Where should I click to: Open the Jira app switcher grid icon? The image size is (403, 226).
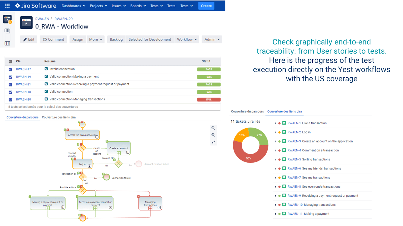7,6
